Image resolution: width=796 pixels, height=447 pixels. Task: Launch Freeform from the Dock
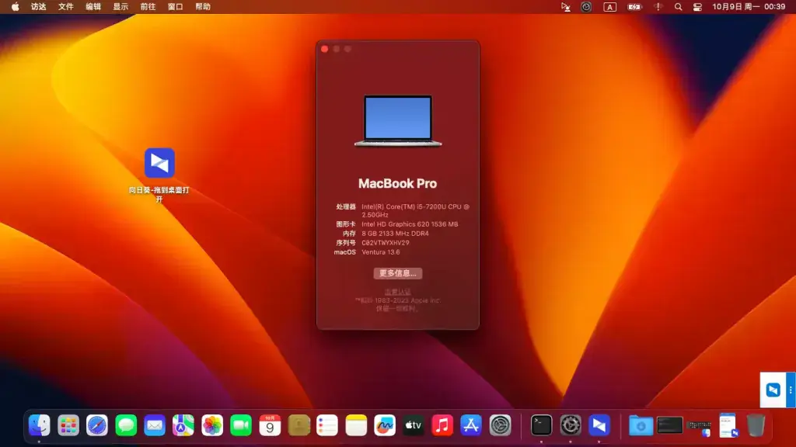[x=385, y=425]
